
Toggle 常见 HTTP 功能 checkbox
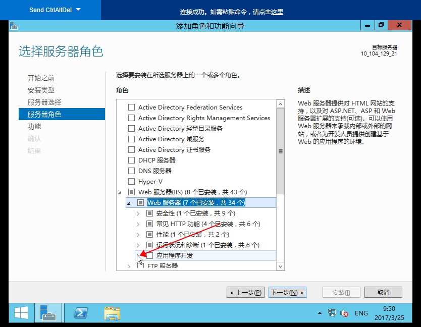click(149, 224)
